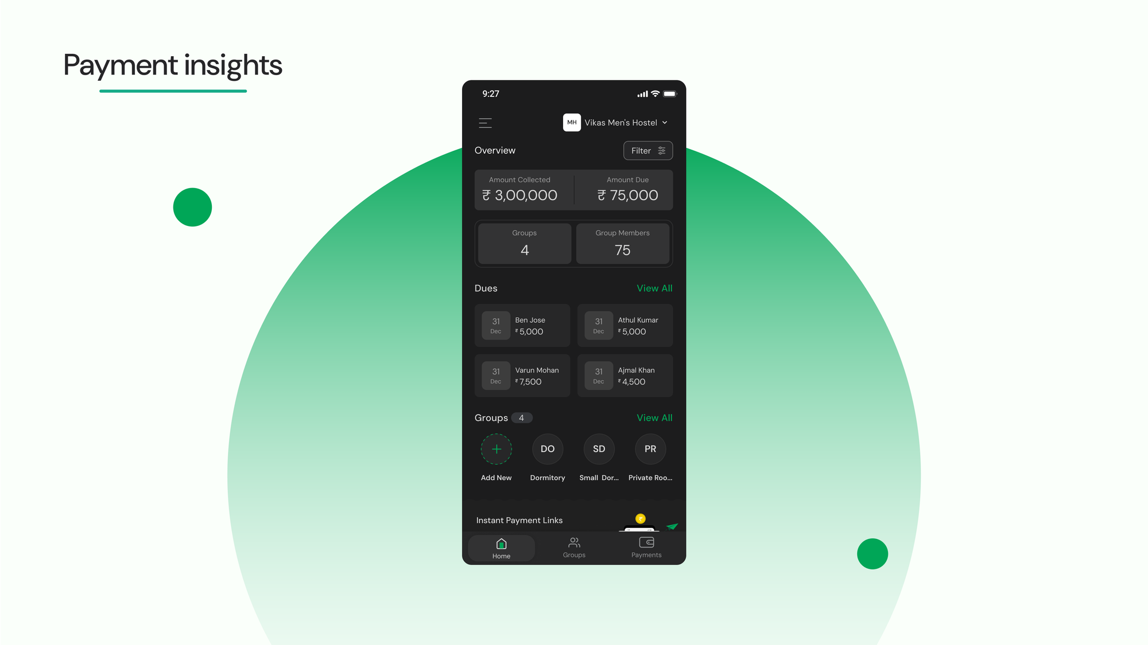
Task: View All dues entries
Action: coord(654,288)
